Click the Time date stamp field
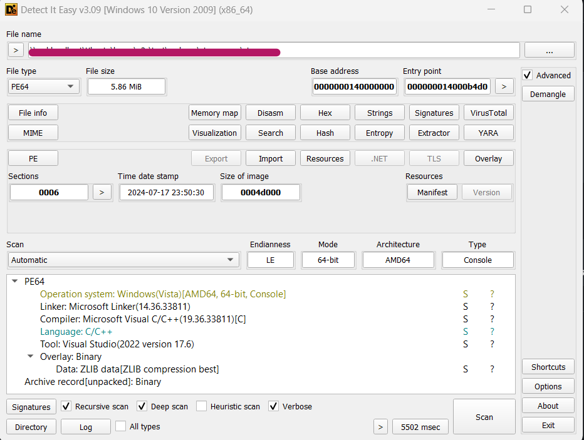 point(166,192)
